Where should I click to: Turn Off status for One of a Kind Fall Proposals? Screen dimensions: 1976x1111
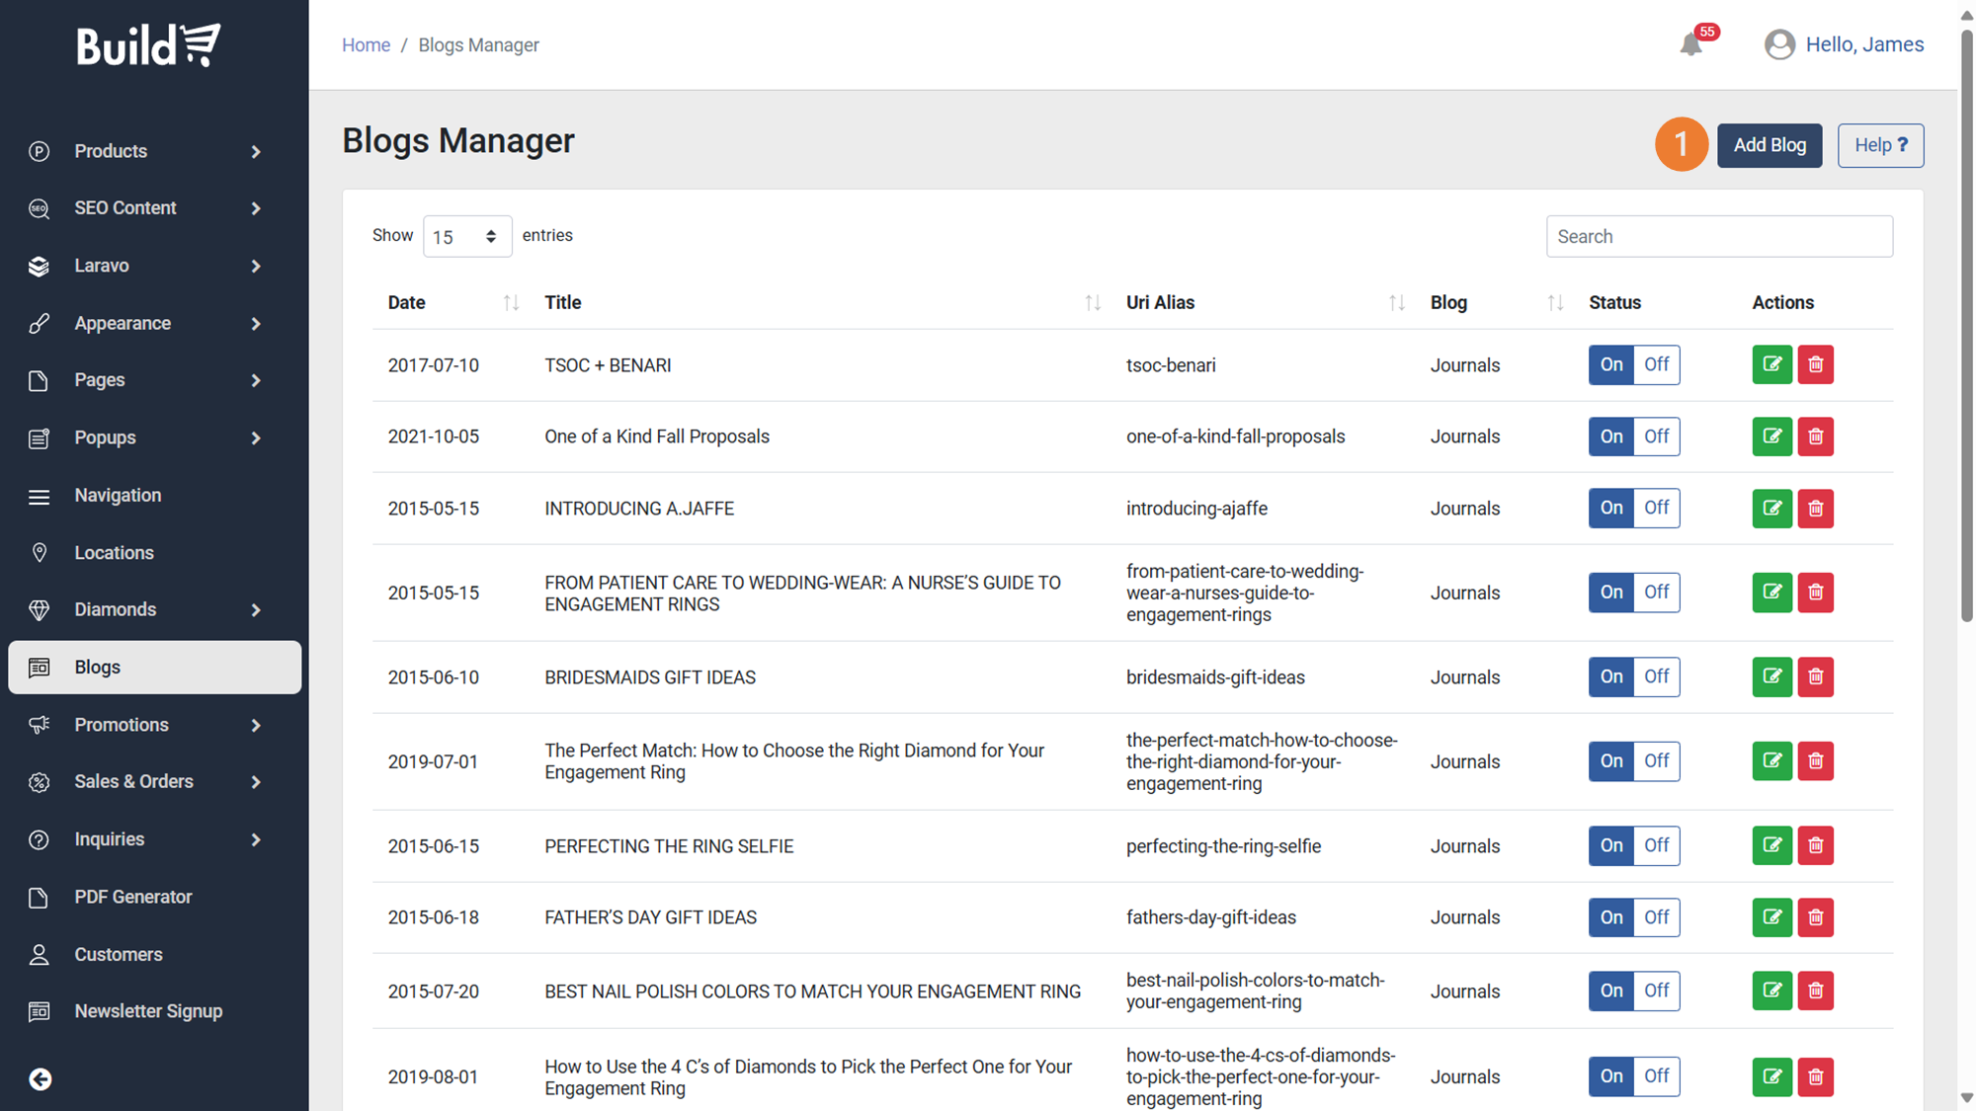(x=1656, y=436)
